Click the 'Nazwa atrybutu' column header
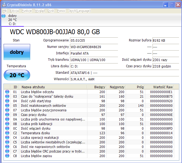 (53, 87)
